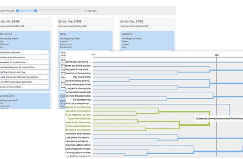Image resolution: width=243 pixels, height=159 pixels.
Task: Click the right slider handle on the groups range
Action: click(x=35, y=11)
